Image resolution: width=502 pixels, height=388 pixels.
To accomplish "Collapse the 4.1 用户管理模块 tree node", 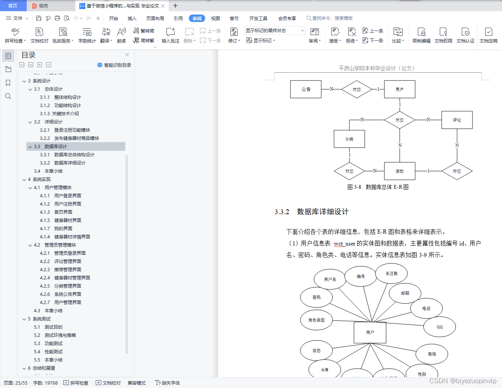I will click(x=30, y=188).
